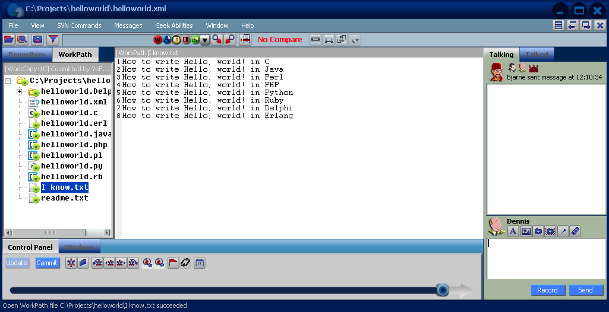Image resolution: width=609 pixels, height=312 pixels.
Task: Click the insert picture chat icon
Action: coord(526,231)
